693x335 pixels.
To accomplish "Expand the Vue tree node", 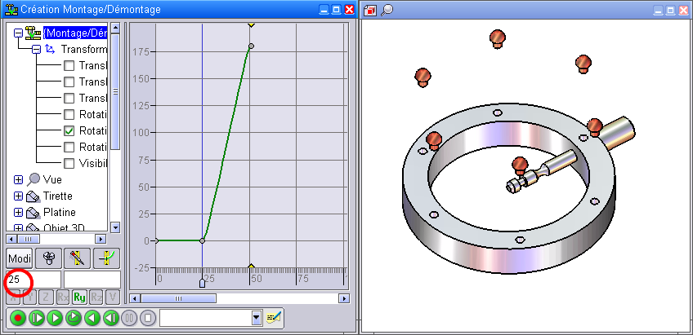I will pos(19,179).
